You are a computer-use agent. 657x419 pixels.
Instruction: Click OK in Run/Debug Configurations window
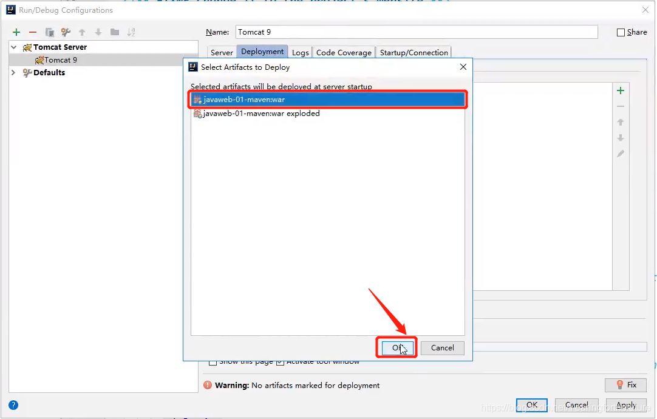tap(532, 405)
